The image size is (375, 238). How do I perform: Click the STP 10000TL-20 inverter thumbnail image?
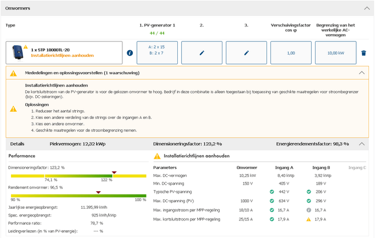[18, 53]
